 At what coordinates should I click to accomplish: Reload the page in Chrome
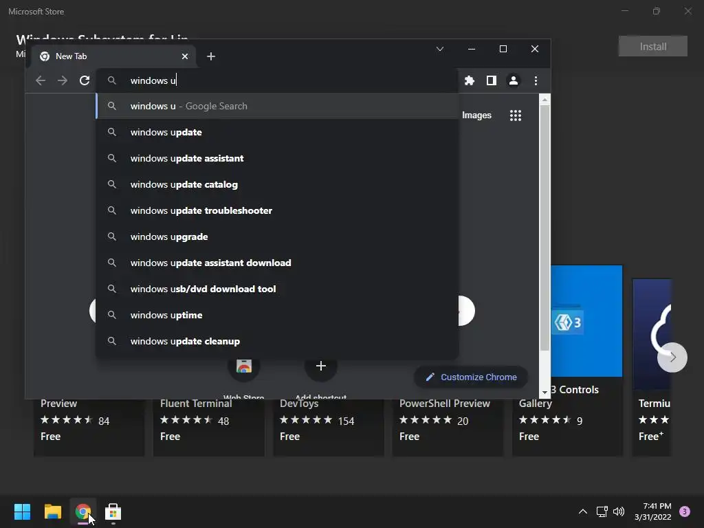coord(85,80)
